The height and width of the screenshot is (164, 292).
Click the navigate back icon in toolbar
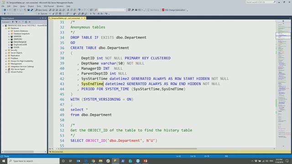5,10
